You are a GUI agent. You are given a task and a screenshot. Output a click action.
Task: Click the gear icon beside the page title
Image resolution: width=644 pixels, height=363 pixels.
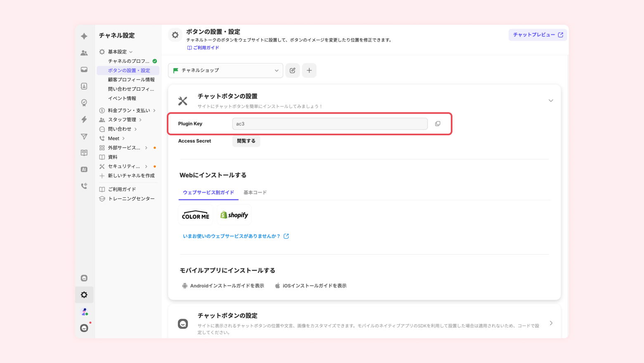[175, 35]
